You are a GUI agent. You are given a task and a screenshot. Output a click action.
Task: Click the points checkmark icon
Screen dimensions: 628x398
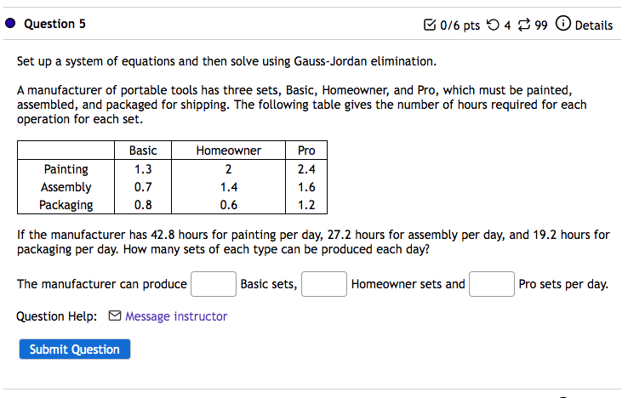coord(430,25)
